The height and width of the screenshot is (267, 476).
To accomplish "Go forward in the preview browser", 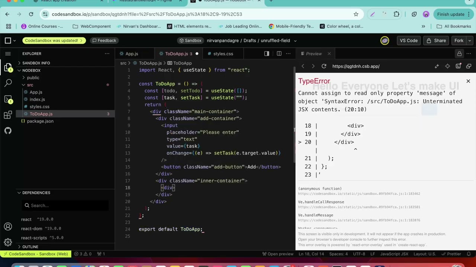I will 313,66.
